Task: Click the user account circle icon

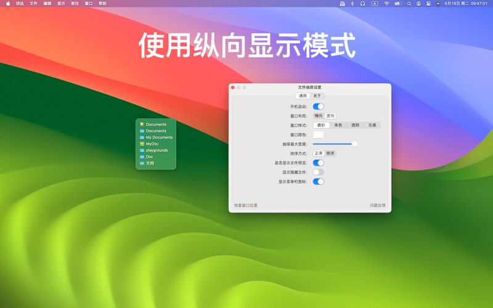Action: [419, 4]
